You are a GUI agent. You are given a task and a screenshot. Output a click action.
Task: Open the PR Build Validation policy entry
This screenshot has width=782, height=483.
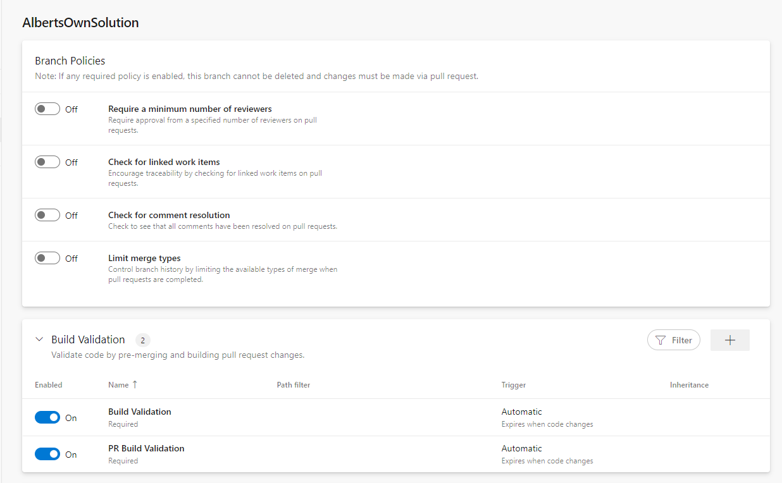(x=146, y=448)
